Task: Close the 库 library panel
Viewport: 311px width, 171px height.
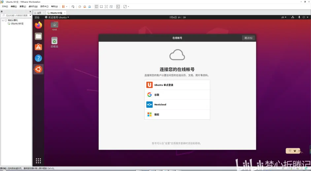Action: click(x=30, y=12)
